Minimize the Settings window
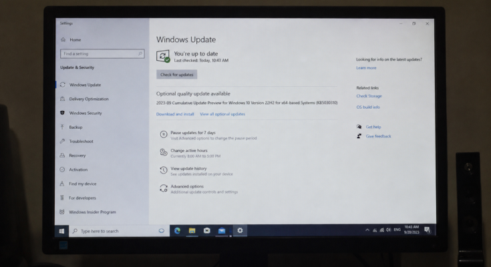The width and height of the screenshot is (491, 267). click(401, 23)
